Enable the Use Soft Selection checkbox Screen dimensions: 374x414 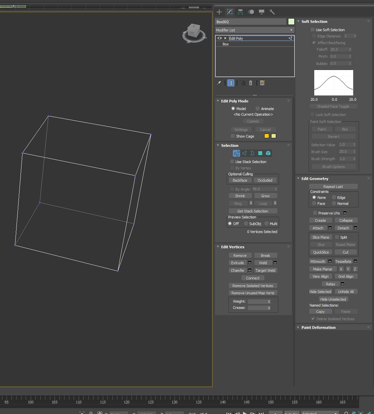pos(312,30)
